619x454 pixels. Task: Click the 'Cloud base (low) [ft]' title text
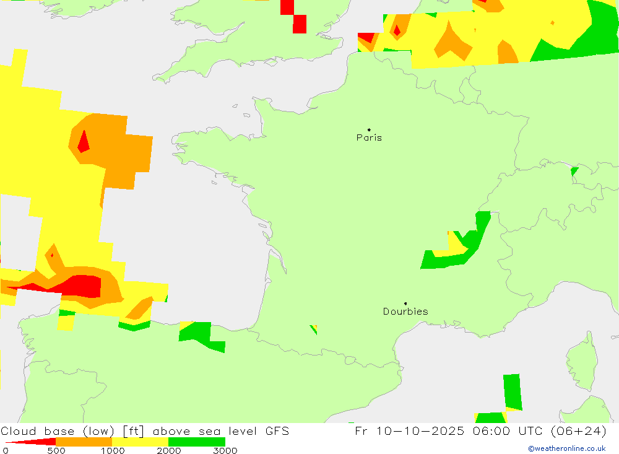tap(72, 431)
